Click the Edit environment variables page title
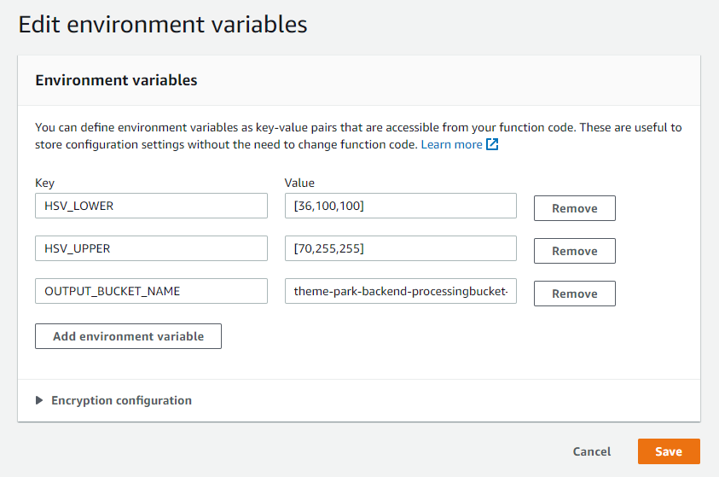This screenshot has height=477, width=719. click(163, 24)
